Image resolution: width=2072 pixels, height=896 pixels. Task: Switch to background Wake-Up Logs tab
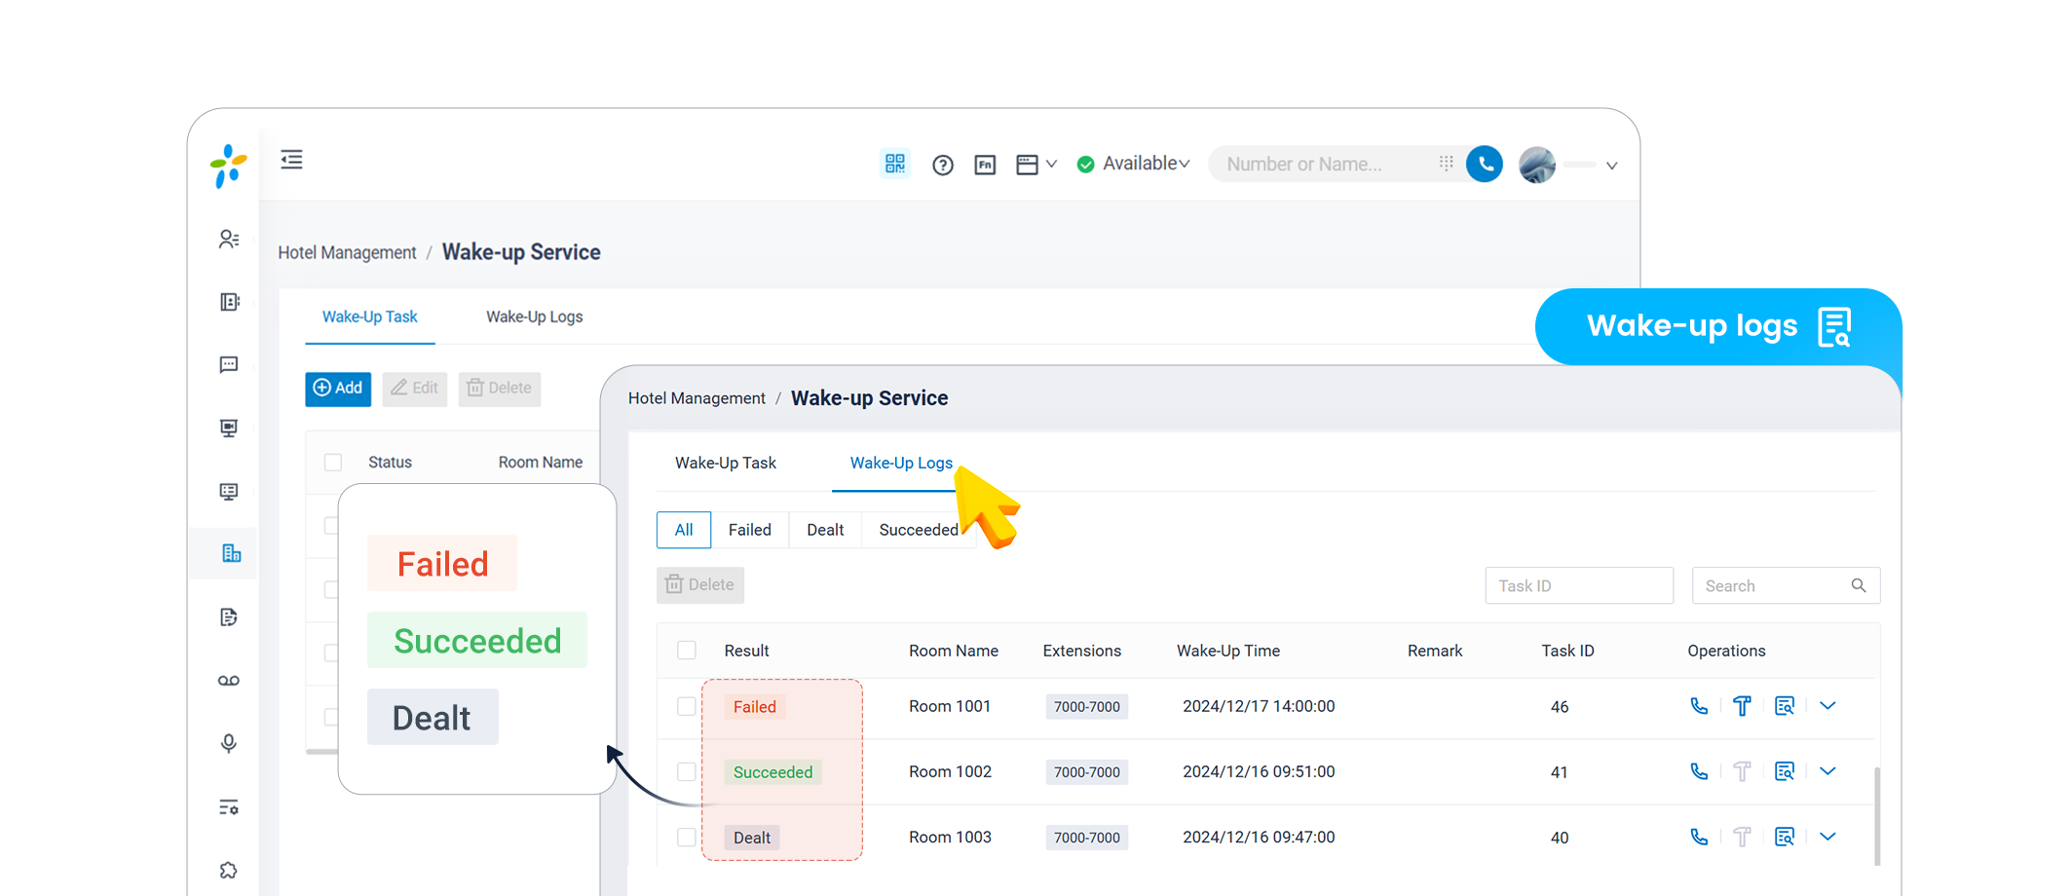534,317
